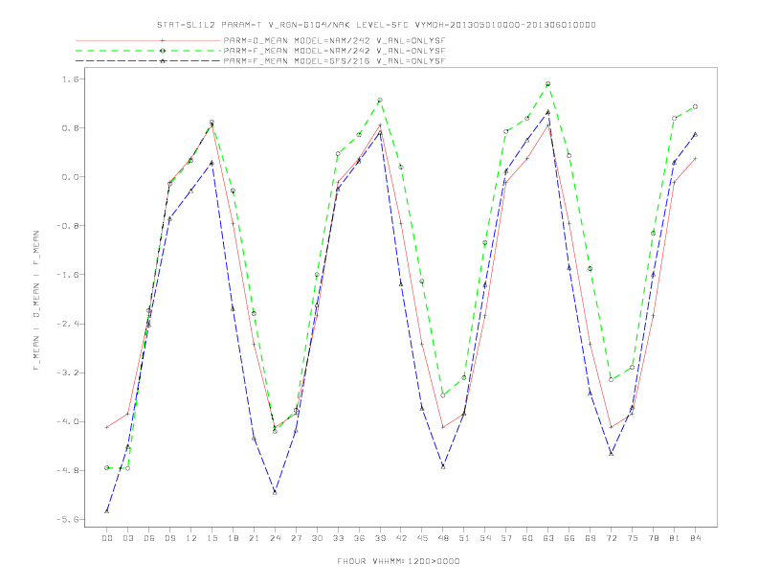Click the x-axis tick label 84
Viewport: 758px width, 586px height.
coord(696,538)
